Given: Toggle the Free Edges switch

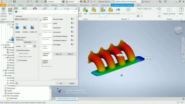Looking at the screenshot, I should tap(73, 44).
